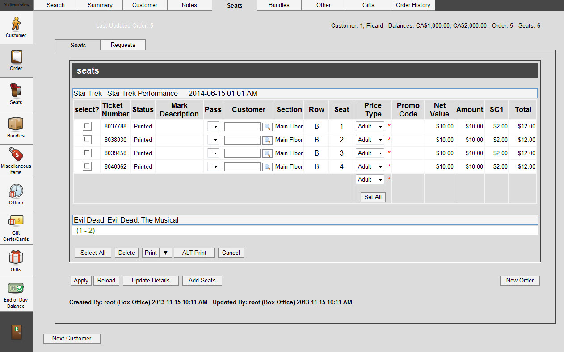Open the Bundles box icon

[x=16, y=128]
